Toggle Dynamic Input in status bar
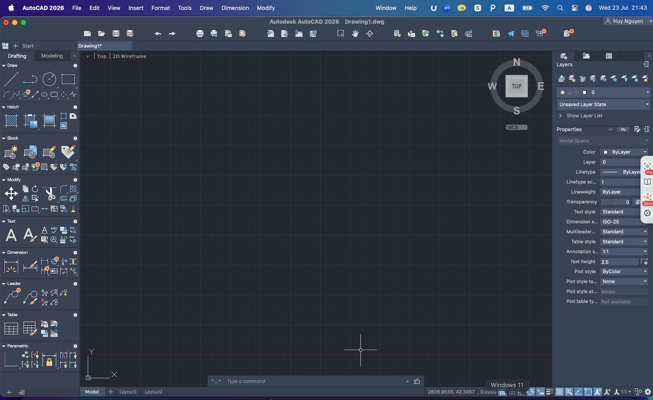 [540, 392]
